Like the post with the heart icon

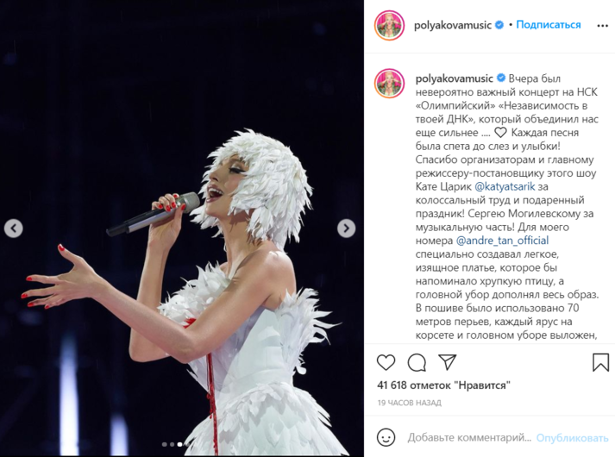[x=386, y=362]
